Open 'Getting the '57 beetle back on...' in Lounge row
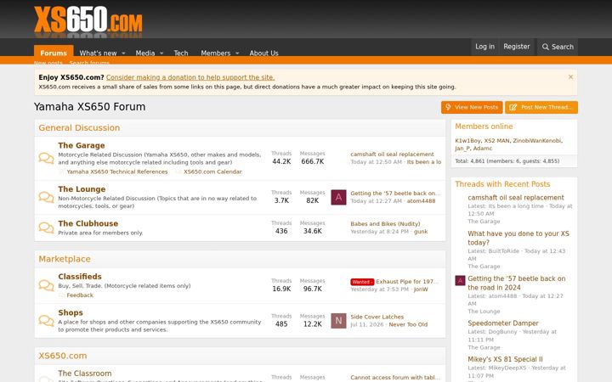The image size is (612, 382). 395,193
